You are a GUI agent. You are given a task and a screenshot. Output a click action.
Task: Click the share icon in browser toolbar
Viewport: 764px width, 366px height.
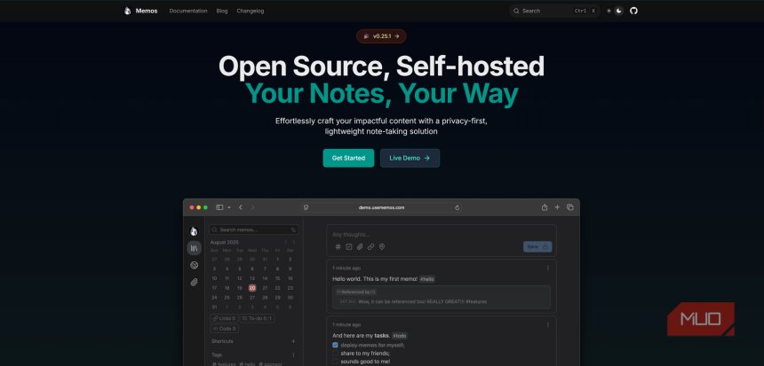click(x=544, y=206)
